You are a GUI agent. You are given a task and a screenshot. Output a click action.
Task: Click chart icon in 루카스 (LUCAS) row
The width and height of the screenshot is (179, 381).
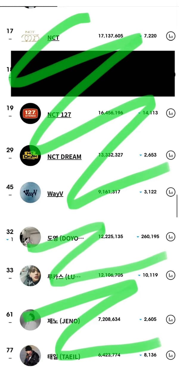point(171,275)
